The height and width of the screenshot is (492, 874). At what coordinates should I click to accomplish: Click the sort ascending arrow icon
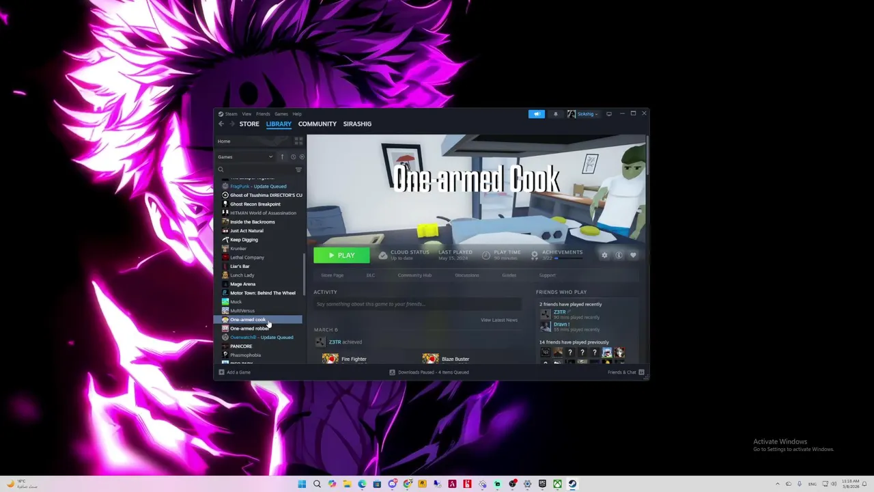tap(282, 156)
